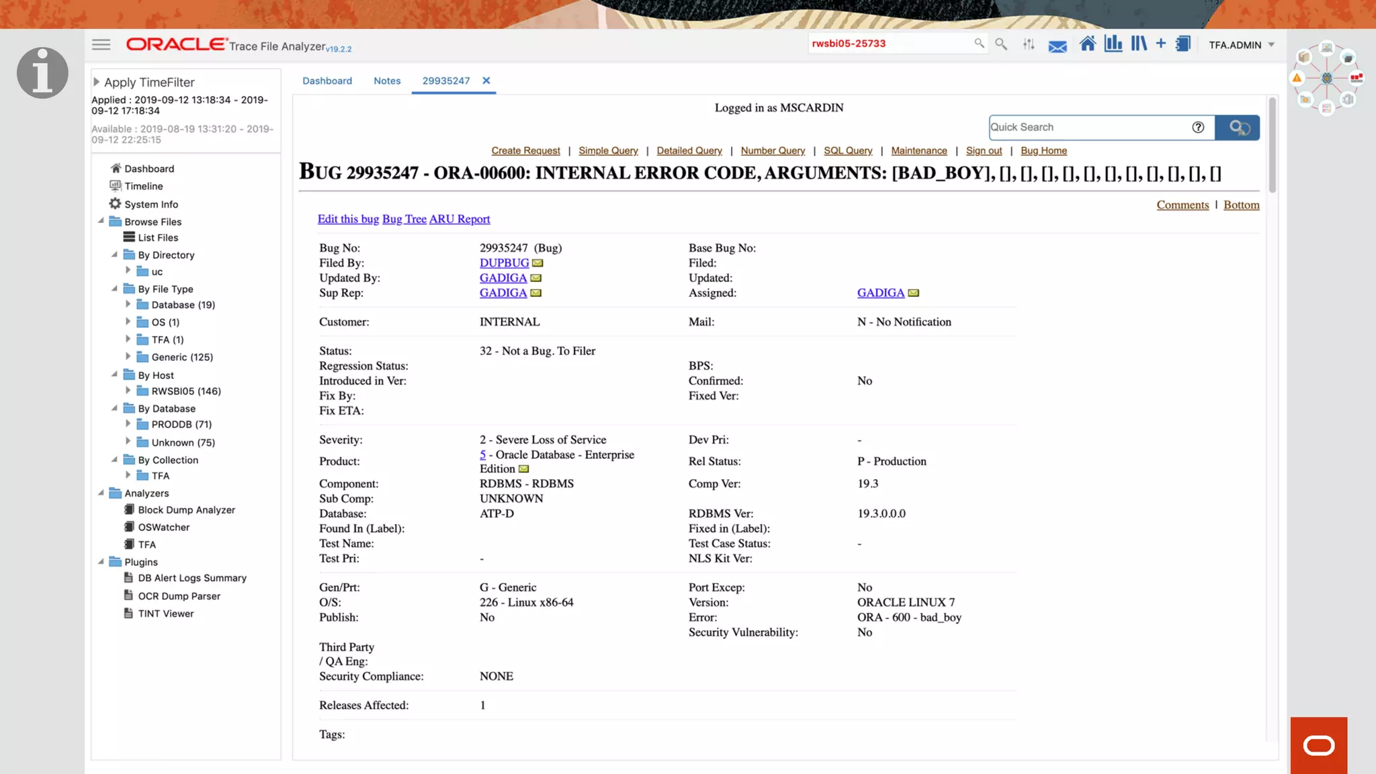Jump to Comments link
This screenshot has width=1376, height=774.
(x=1182, y=205)
